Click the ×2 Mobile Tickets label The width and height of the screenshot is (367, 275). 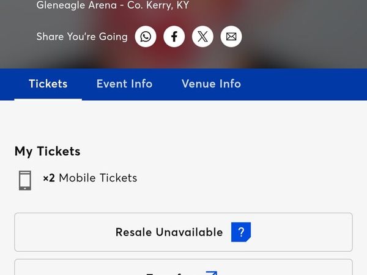90,178
